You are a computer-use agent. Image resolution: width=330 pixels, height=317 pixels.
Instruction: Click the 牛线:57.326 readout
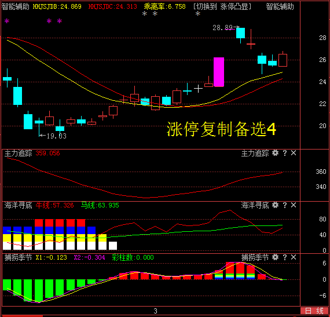tap(55, 205)
